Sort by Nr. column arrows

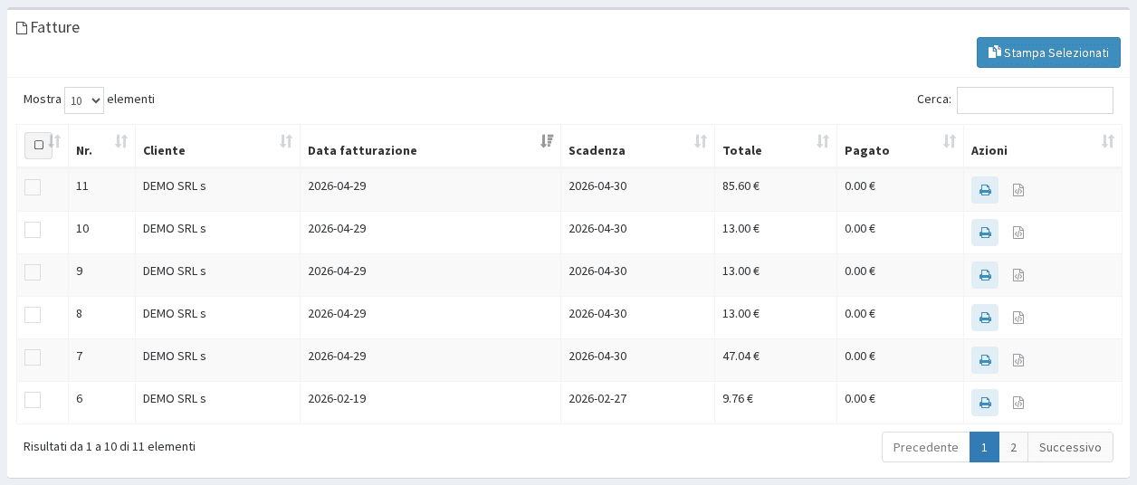tap(121, 141)
